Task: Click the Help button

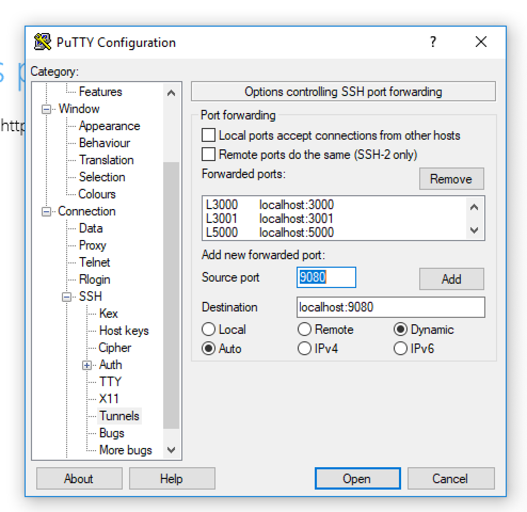Action: 172,478
